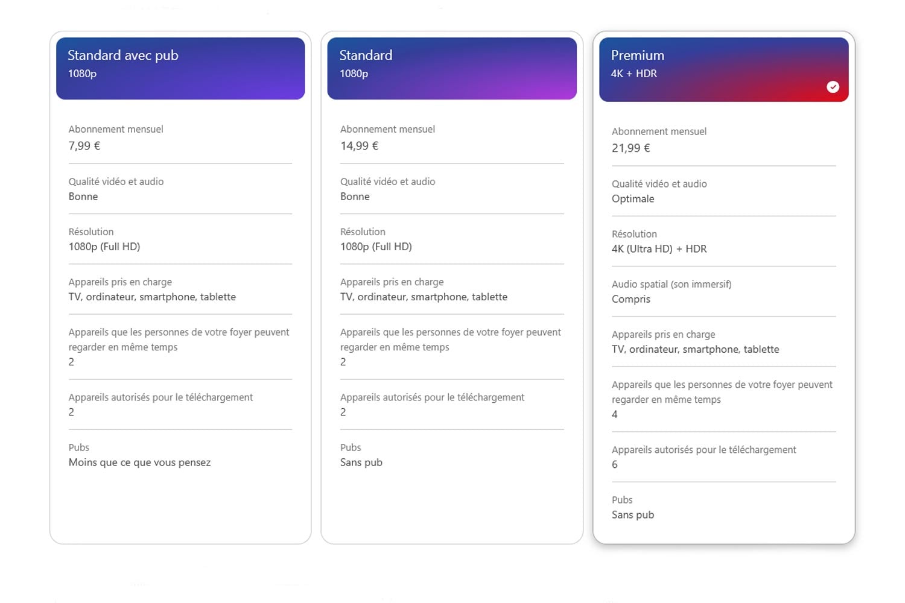
Task: Select the Standard avec pub plan header
Action: pos(180,68)
